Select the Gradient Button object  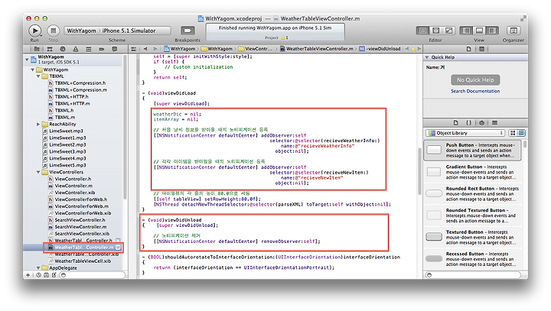click(472, 172)
